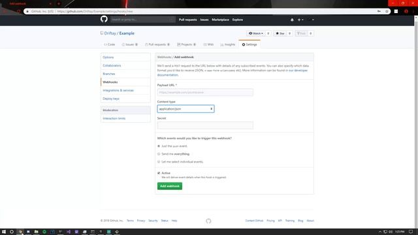Expand the plus create-new menu

(x=300, y=20)
